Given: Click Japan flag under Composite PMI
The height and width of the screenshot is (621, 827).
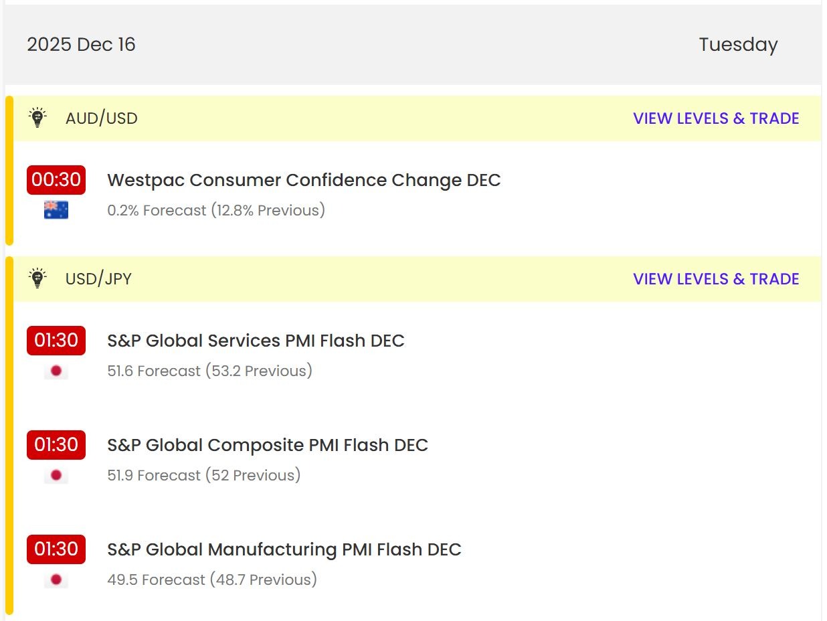Looking at the screenshot, I should [x=56, y=475].
